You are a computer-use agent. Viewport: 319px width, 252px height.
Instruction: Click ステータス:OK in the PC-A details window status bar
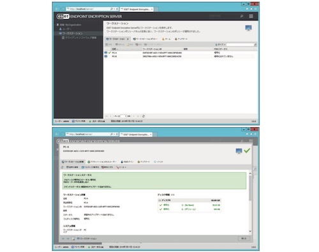coord(96,247)
